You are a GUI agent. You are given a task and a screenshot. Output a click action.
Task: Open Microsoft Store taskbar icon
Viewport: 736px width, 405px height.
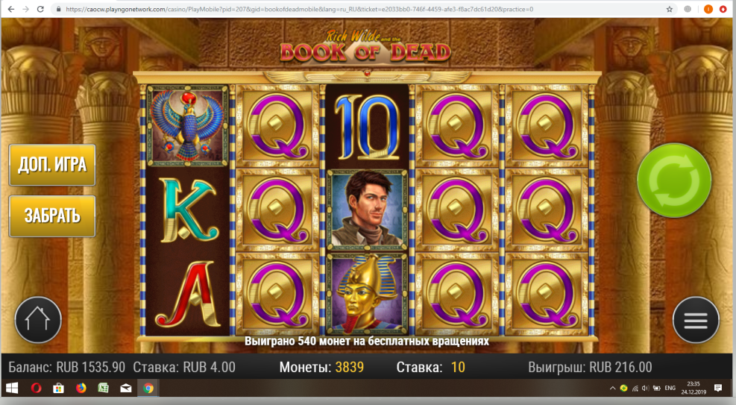(x=58, y=388)
